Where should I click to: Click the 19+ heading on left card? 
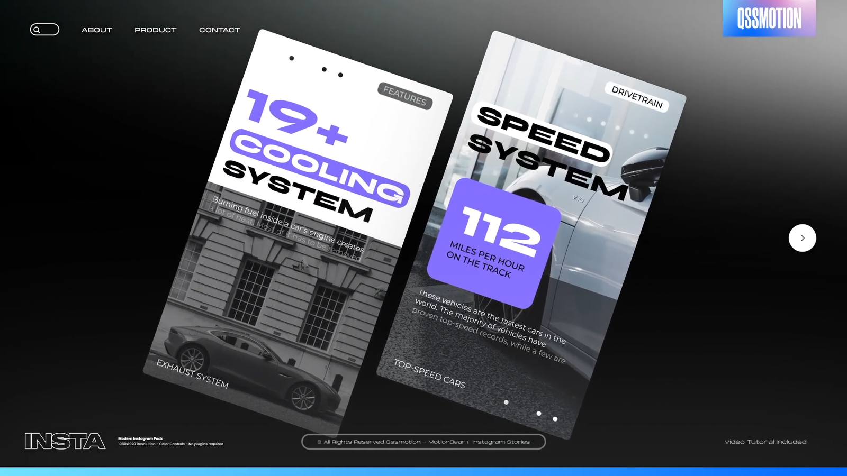(297, 117)
